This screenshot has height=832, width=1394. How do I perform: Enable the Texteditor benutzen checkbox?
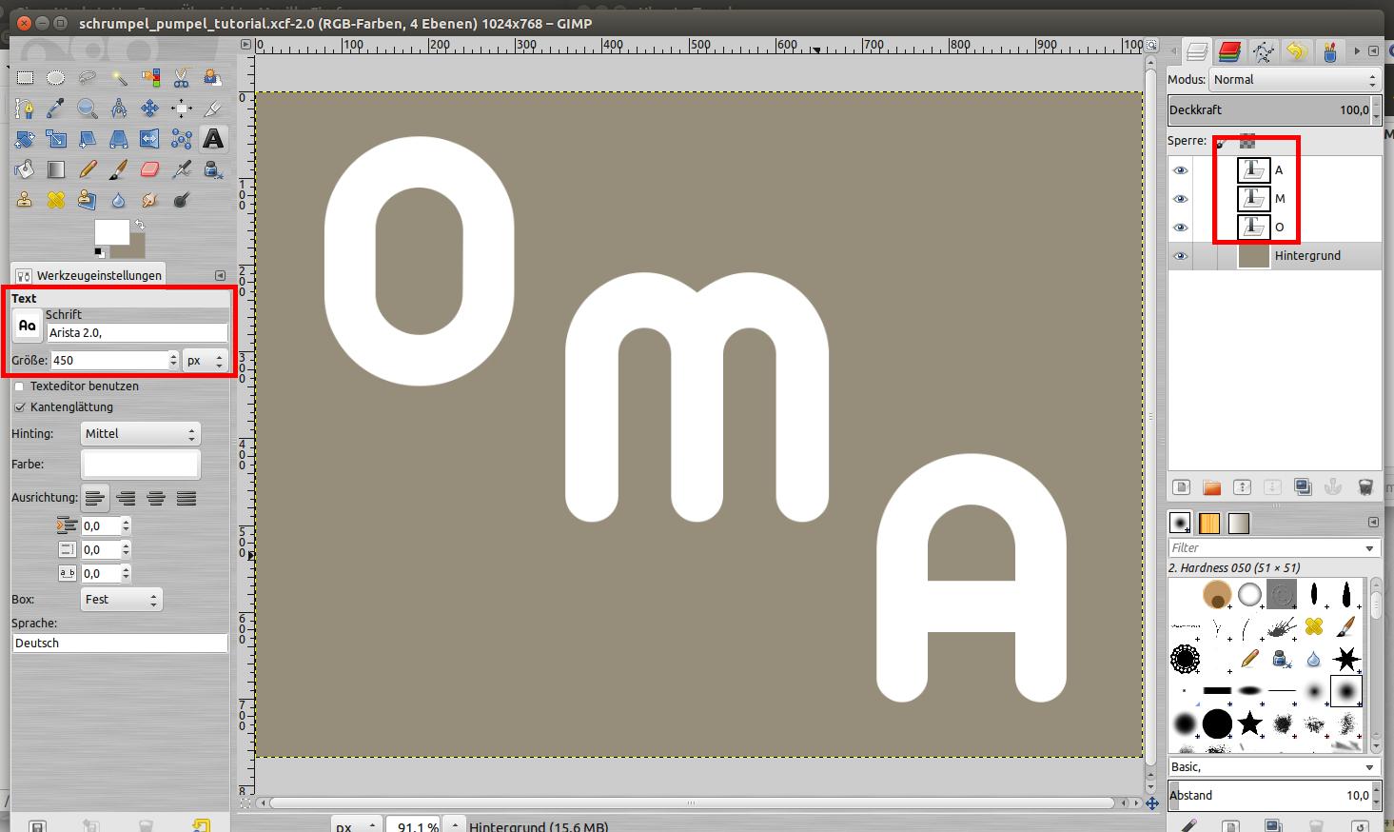point(19,386)
